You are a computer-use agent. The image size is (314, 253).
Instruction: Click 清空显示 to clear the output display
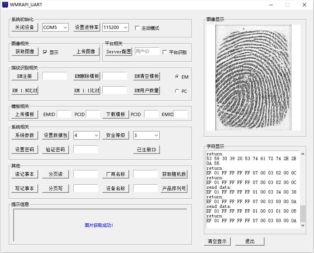click(217, 241)
